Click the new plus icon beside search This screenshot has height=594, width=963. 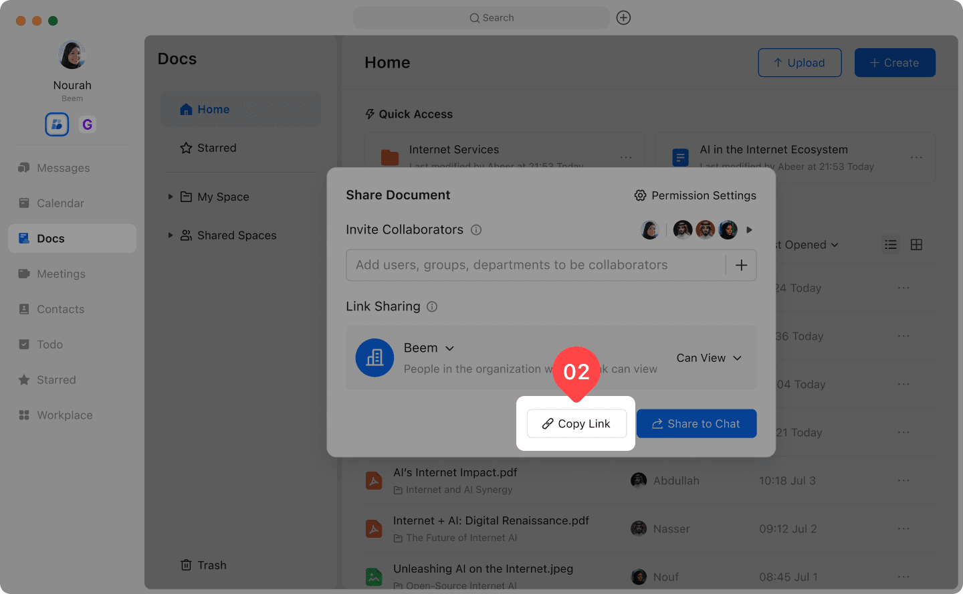pos(623,18)
